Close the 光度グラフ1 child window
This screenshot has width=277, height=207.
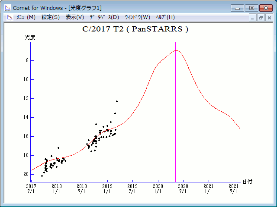269,18
